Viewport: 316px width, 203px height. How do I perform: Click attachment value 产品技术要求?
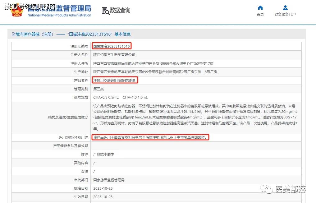point(103,154)
